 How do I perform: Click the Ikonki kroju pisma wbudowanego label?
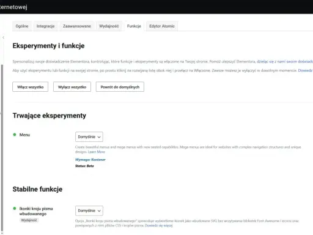[36, 211]
